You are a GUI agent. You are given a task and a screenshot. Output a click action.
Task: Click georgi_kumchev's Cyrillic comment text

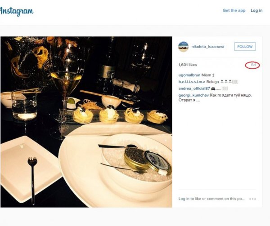[x=215, y=97]
